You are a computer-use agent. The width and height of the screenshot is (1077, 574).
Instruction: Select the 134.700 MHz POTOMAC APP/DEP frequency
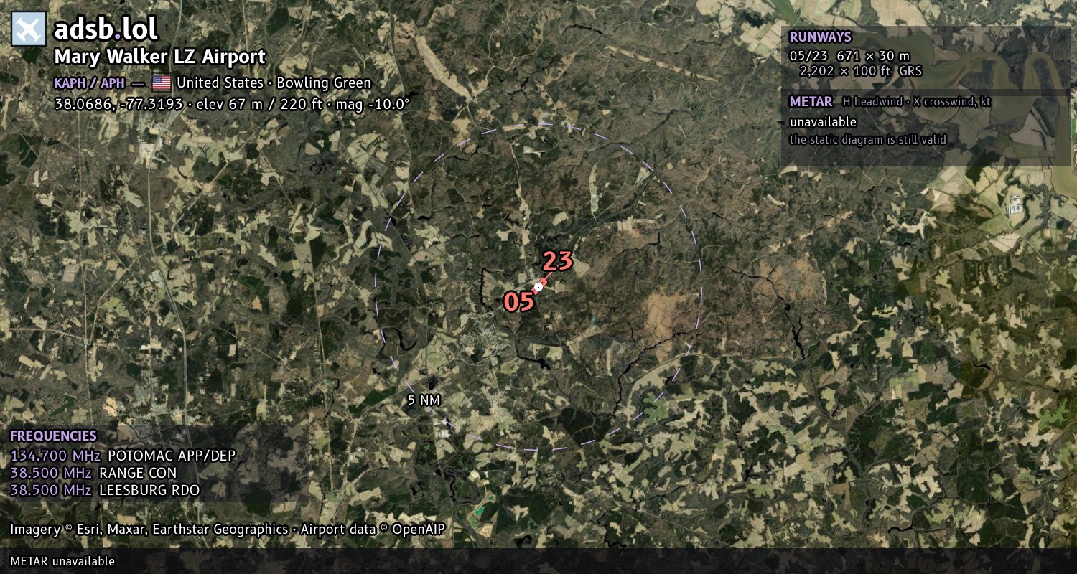pos(123,456)
